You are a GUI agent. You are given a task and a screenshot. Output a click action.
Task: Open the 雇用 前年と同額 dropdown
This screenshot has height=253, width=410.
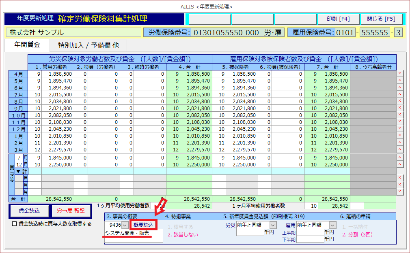coord(333,225)
